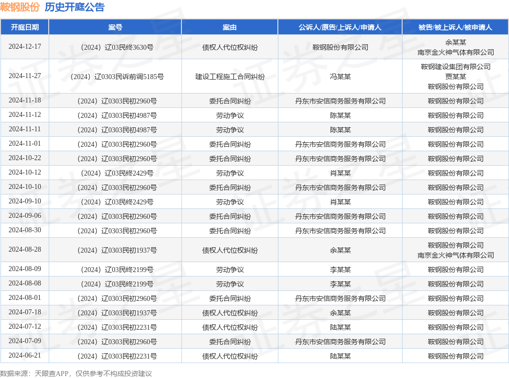Select the 案号 column header
This screenshot has width=509, height=378.
click(115, 27)
